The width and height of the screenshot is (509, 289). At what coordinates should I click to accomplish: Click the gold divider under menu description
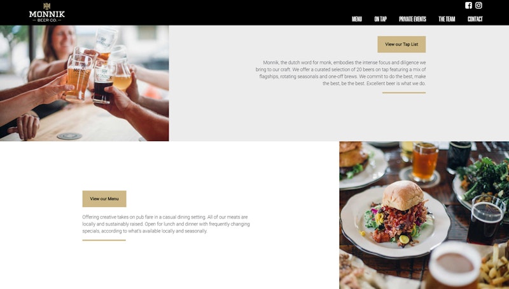click(104, 240)
